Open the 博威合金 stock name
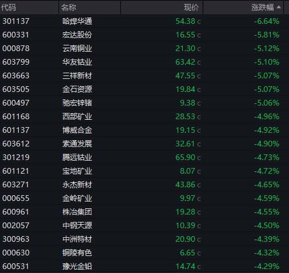The height and width of the screenshot is (273, 289). [77, 130]
